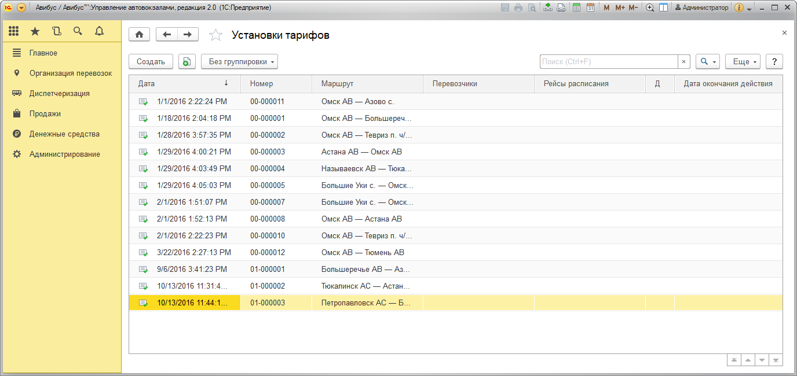Open the history icon in the sidebar
Image resolution: width=797 pixels, height=376 pixels.
pyautogui.click(x=56, y=31)
